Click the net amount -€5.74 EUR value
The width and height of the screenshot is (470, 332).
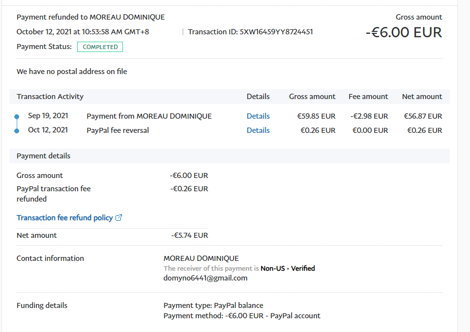click(189, 235)
